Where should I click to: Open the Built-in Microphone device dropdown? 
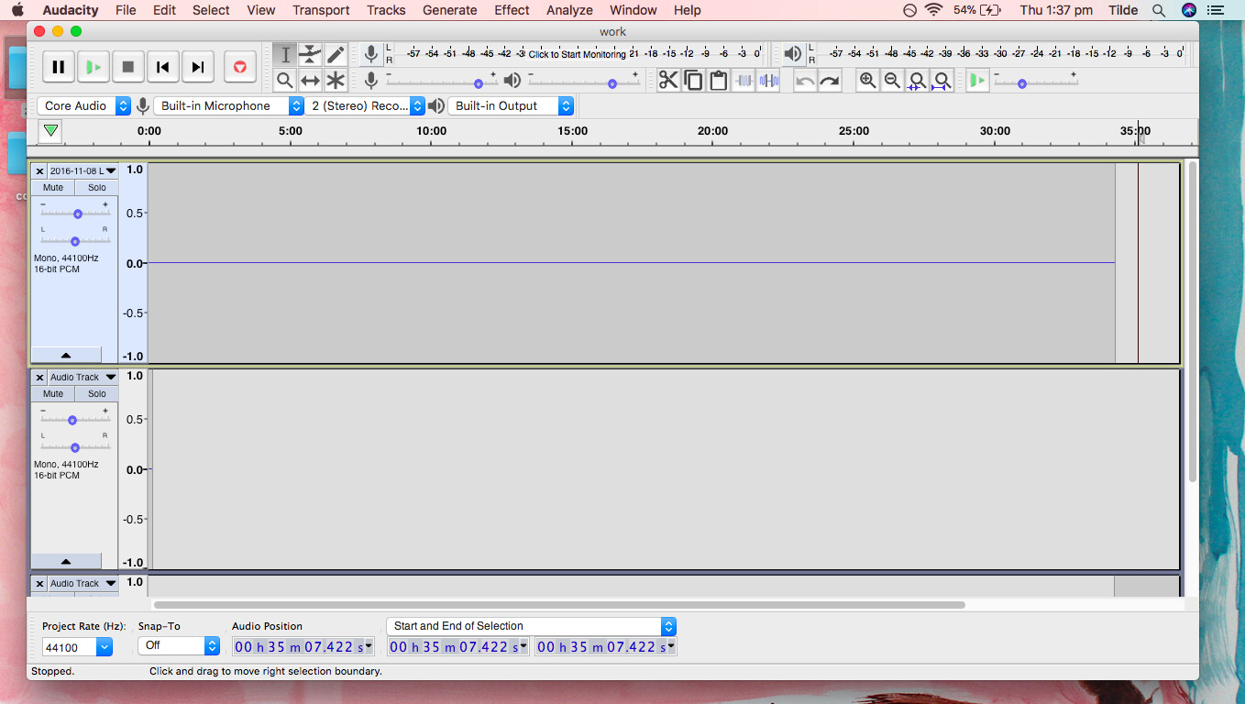[229, 106]
